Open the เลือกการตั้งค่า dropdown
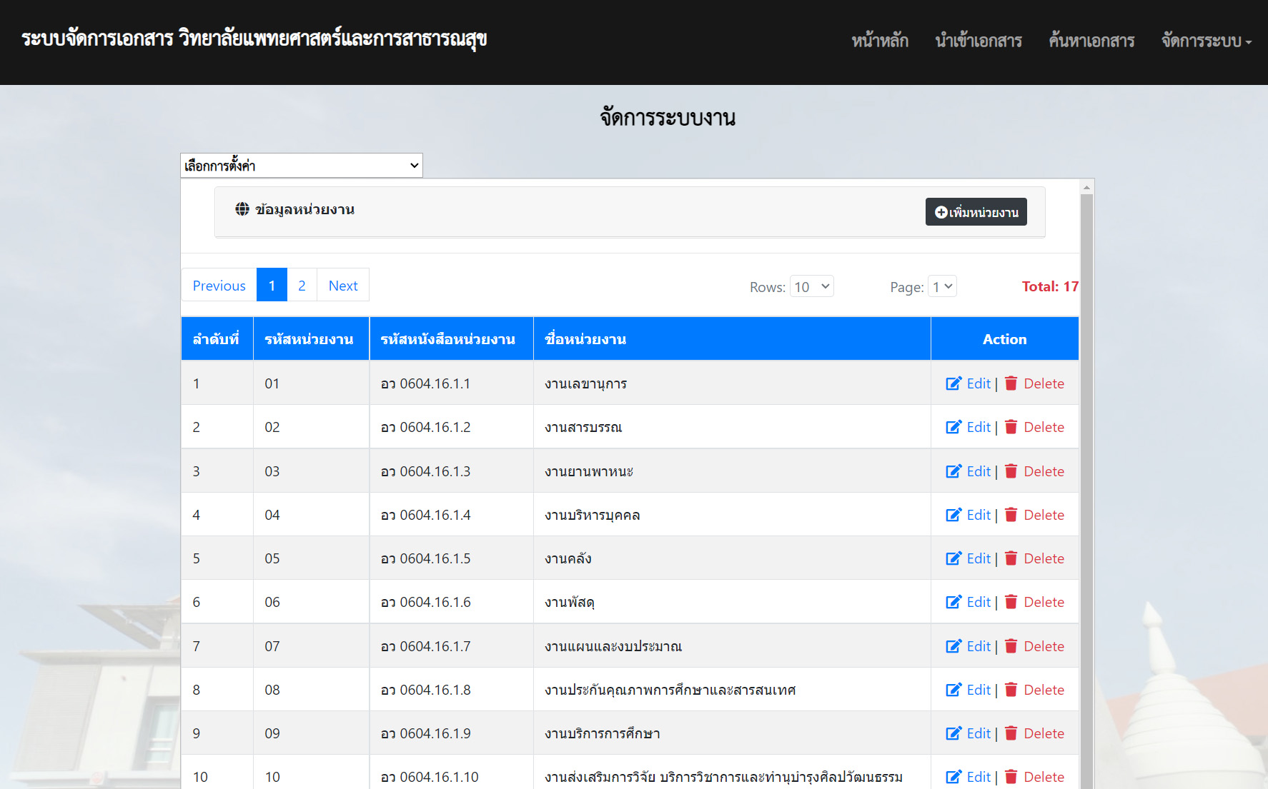Viewport: 1268px width, 789px height. point(301,166)
